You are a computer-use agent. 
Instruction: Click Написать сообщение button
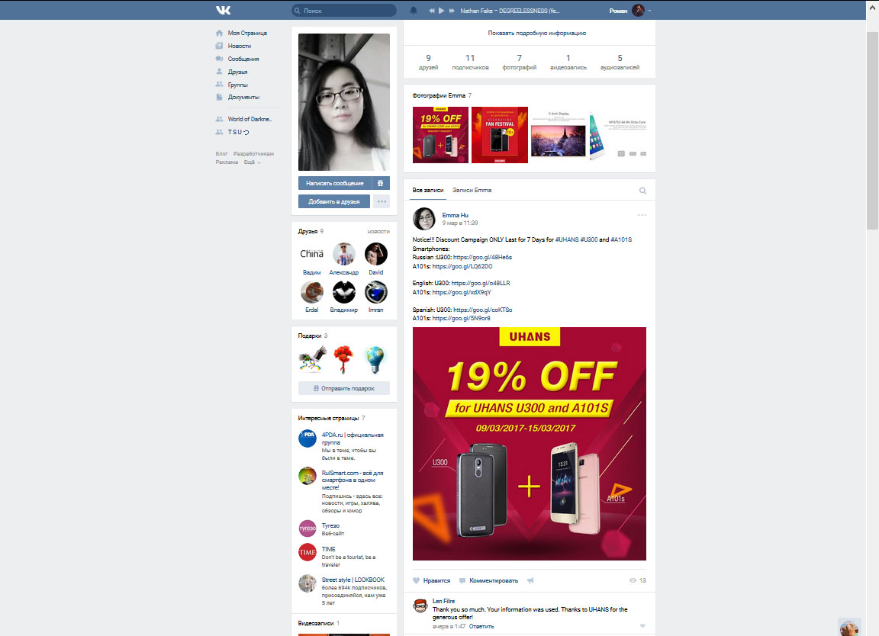click(335, 183)
